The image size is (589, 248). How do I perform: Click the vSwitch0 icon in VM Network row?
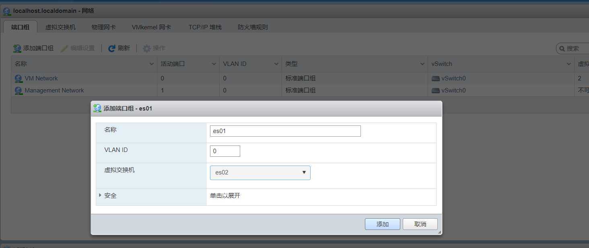coord(436,78)
